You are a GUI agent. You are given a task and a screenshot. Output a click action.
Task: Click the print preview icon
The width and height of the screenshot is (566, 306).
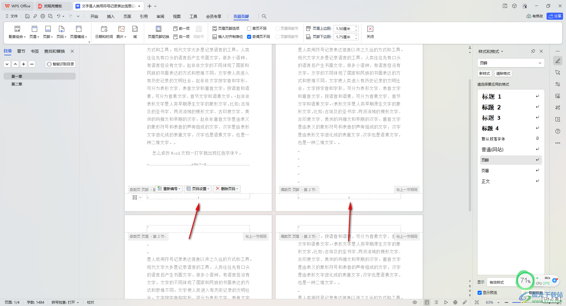pos(50,16)
